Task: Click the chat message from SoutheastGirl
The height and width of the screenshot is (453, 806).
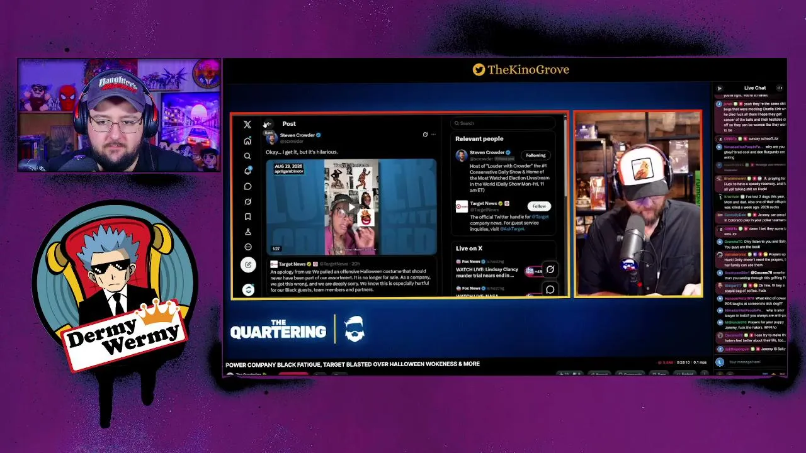Action: [752, 275]
